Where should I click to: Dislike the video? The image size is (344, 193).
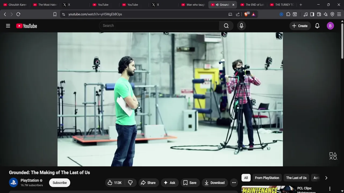[130, 183]
